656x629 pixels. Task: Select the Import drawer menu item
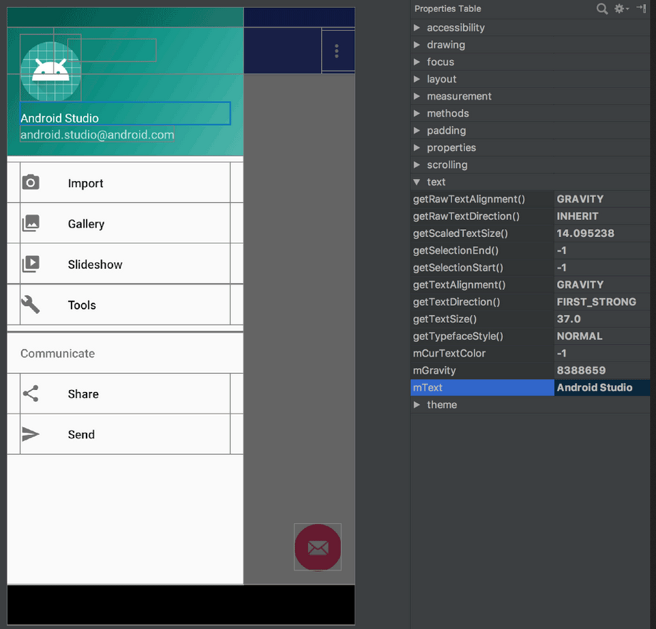click(x=125, y=183)
